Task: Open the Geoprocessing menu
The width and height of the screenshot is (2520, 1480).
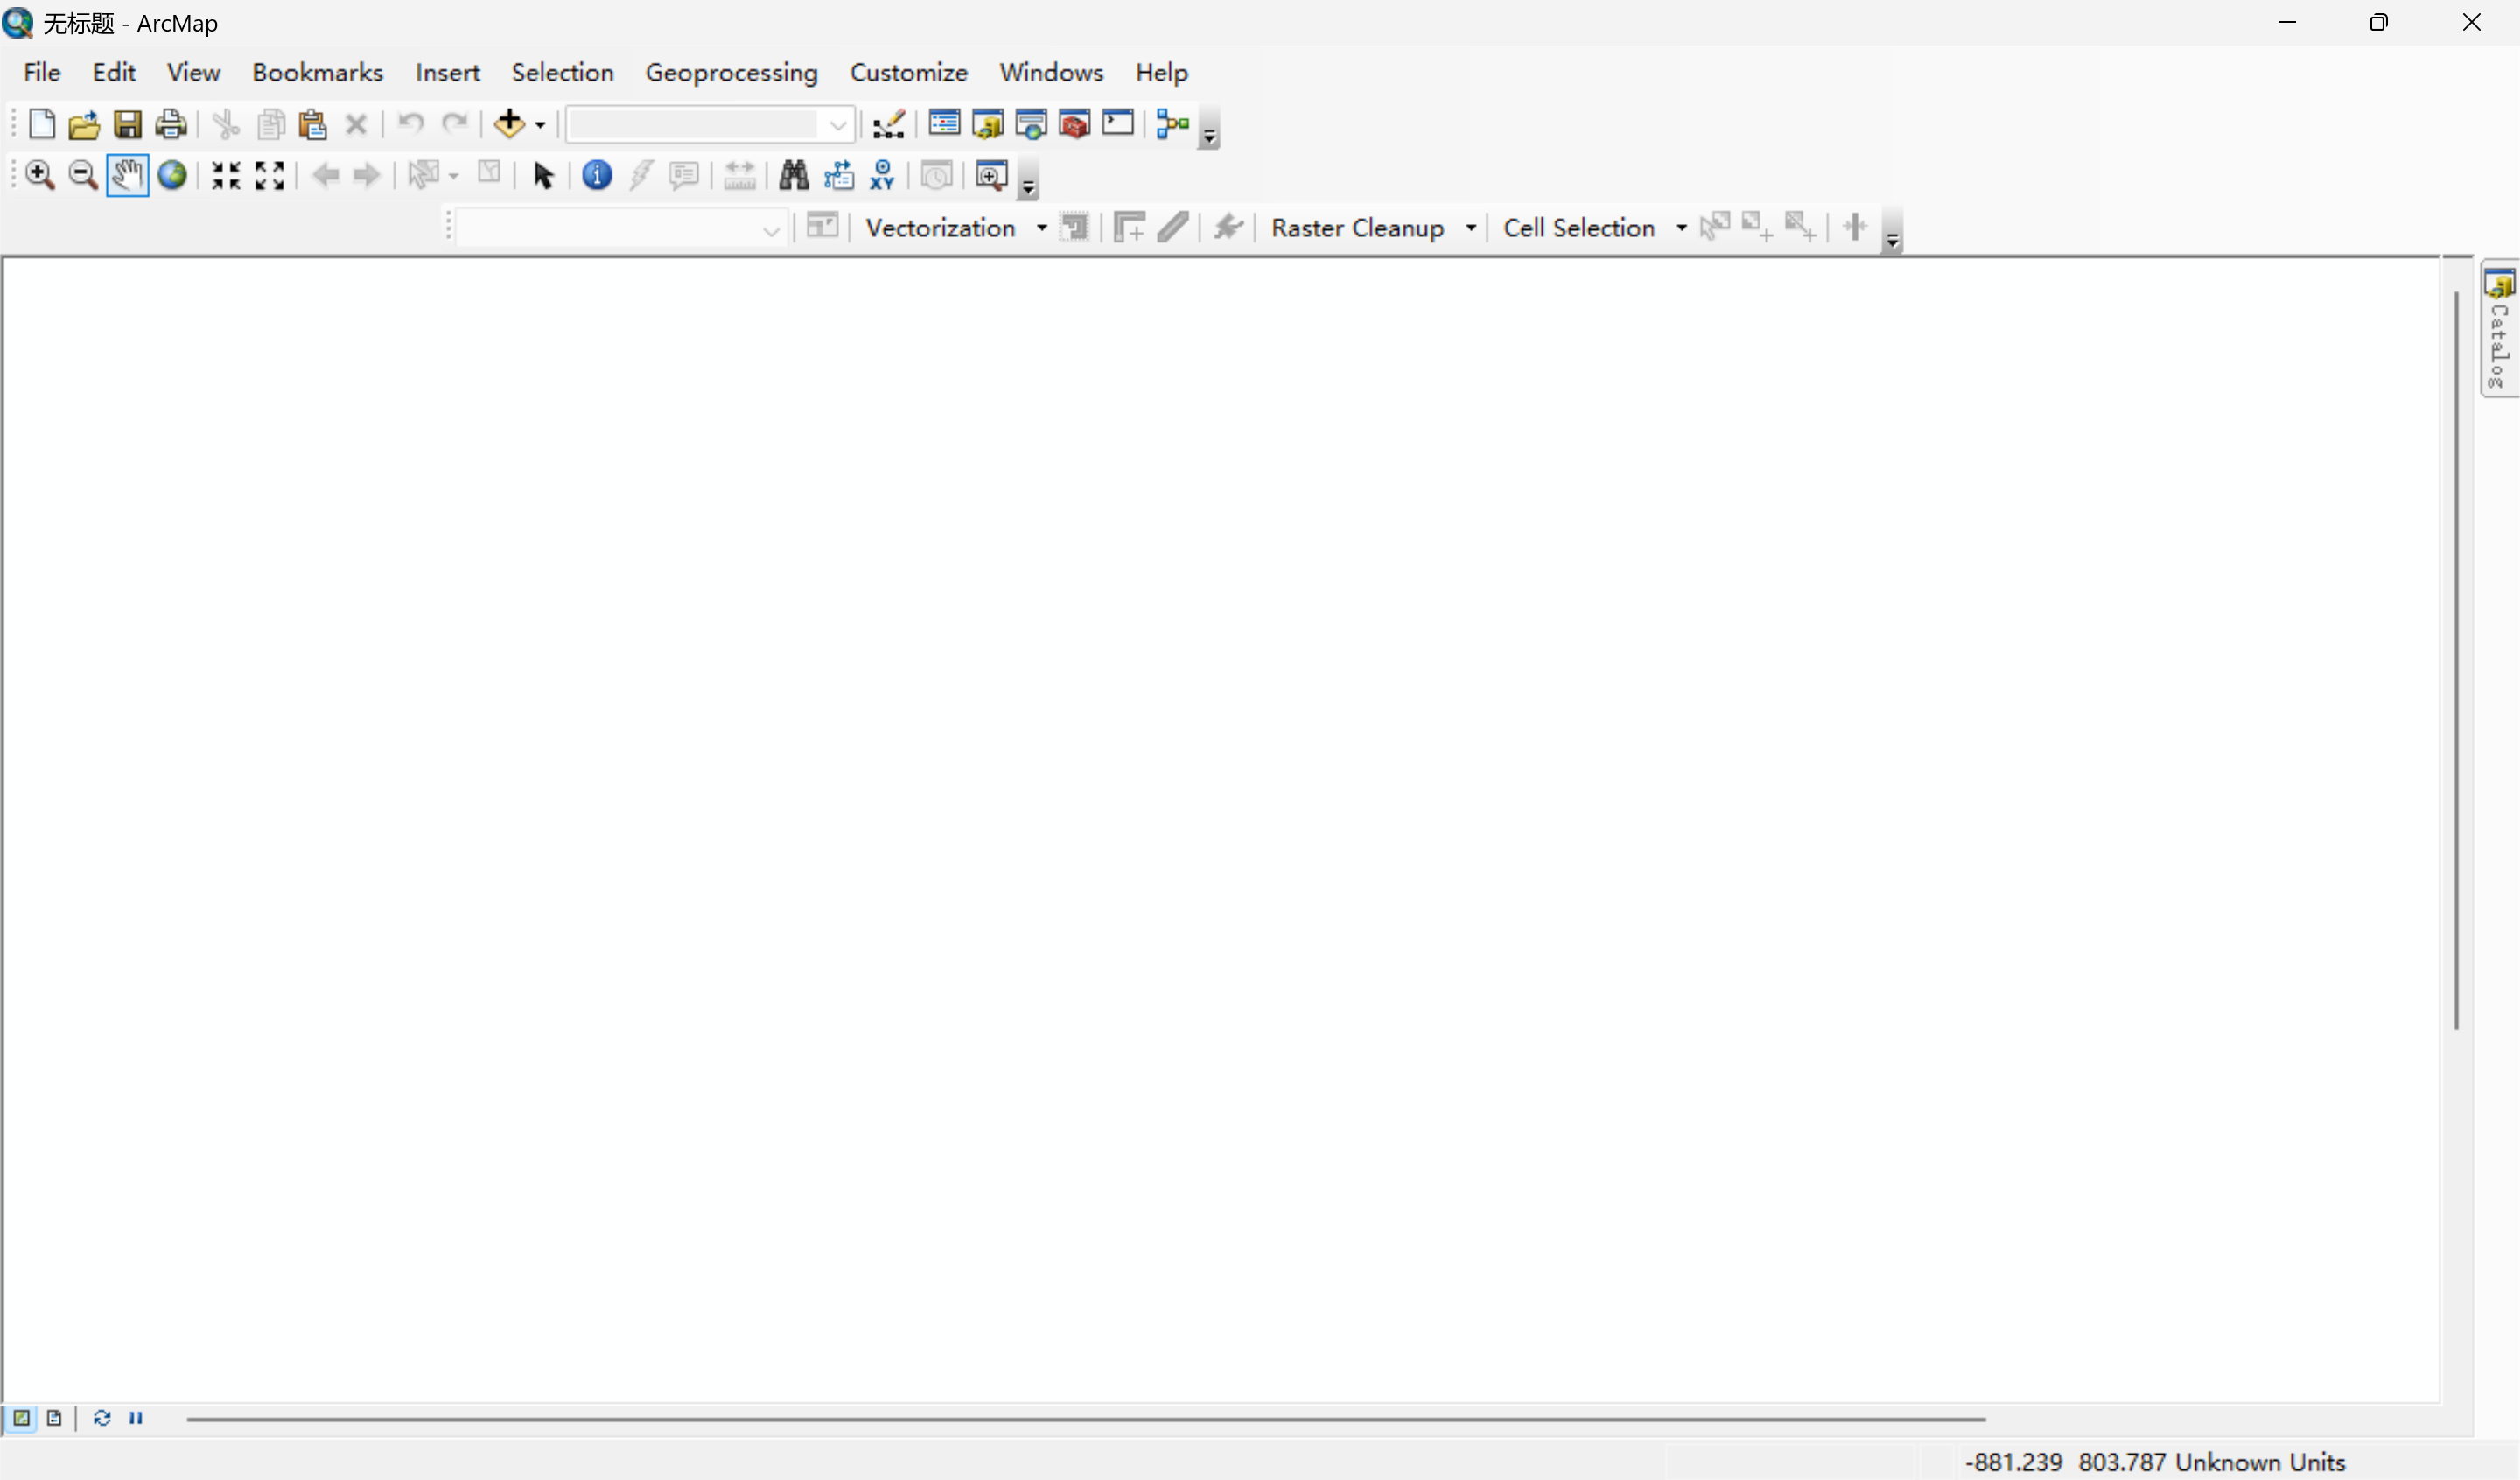Action: tap(731, 73)
